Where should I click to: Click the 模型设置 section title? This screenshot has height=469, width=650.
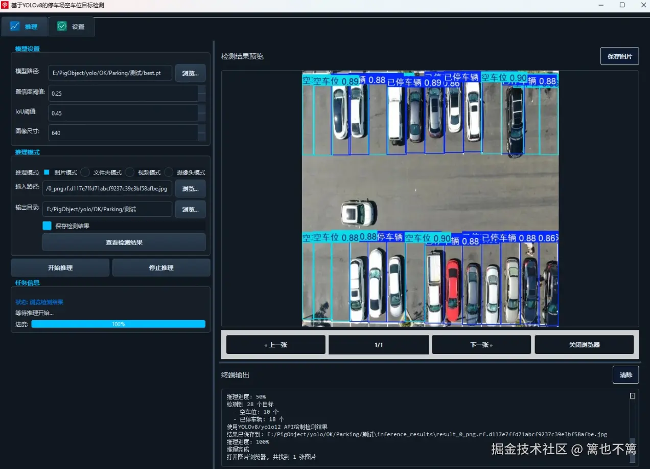coord(28,49)
